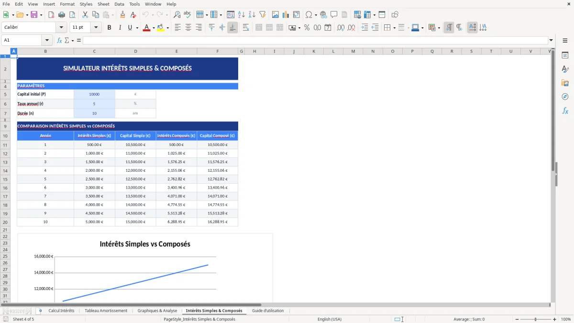Insert a special character
This screenshot has height=323, width=574.
click(x=308, y=14)
